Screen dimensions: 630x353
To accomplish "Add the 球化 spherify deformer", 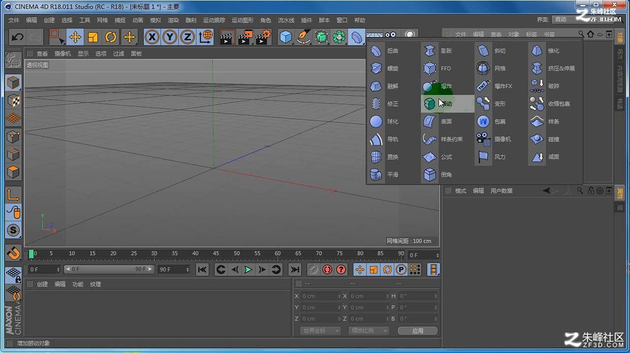I will pos(385,121).
